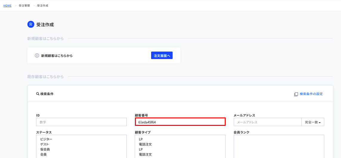This screenshot has height=158, width=341.
Task: Click the blue shopping cart icon
Action: coord(31,24)
